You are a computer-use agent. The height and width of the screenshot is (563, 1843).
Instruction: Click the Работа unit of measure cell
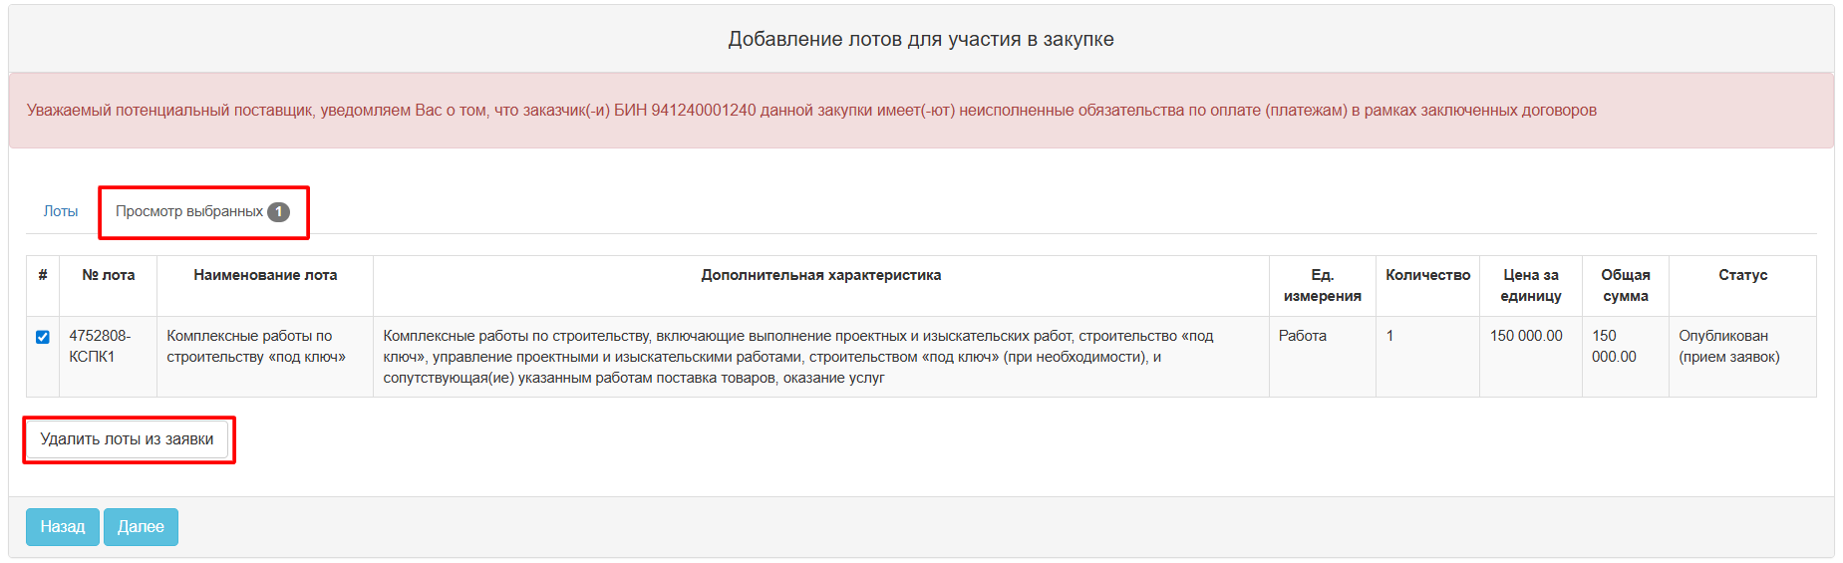(x=1303, y=336)
